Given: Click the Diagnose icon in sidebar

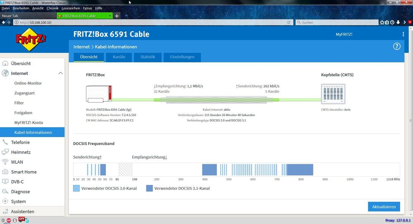Looking at the screenshot, I should [5, 191].
